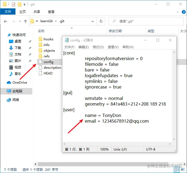Screen dimensions: 187x173
Task: Switch to the 共享 ribbon tab
Action: click(37, 12)
